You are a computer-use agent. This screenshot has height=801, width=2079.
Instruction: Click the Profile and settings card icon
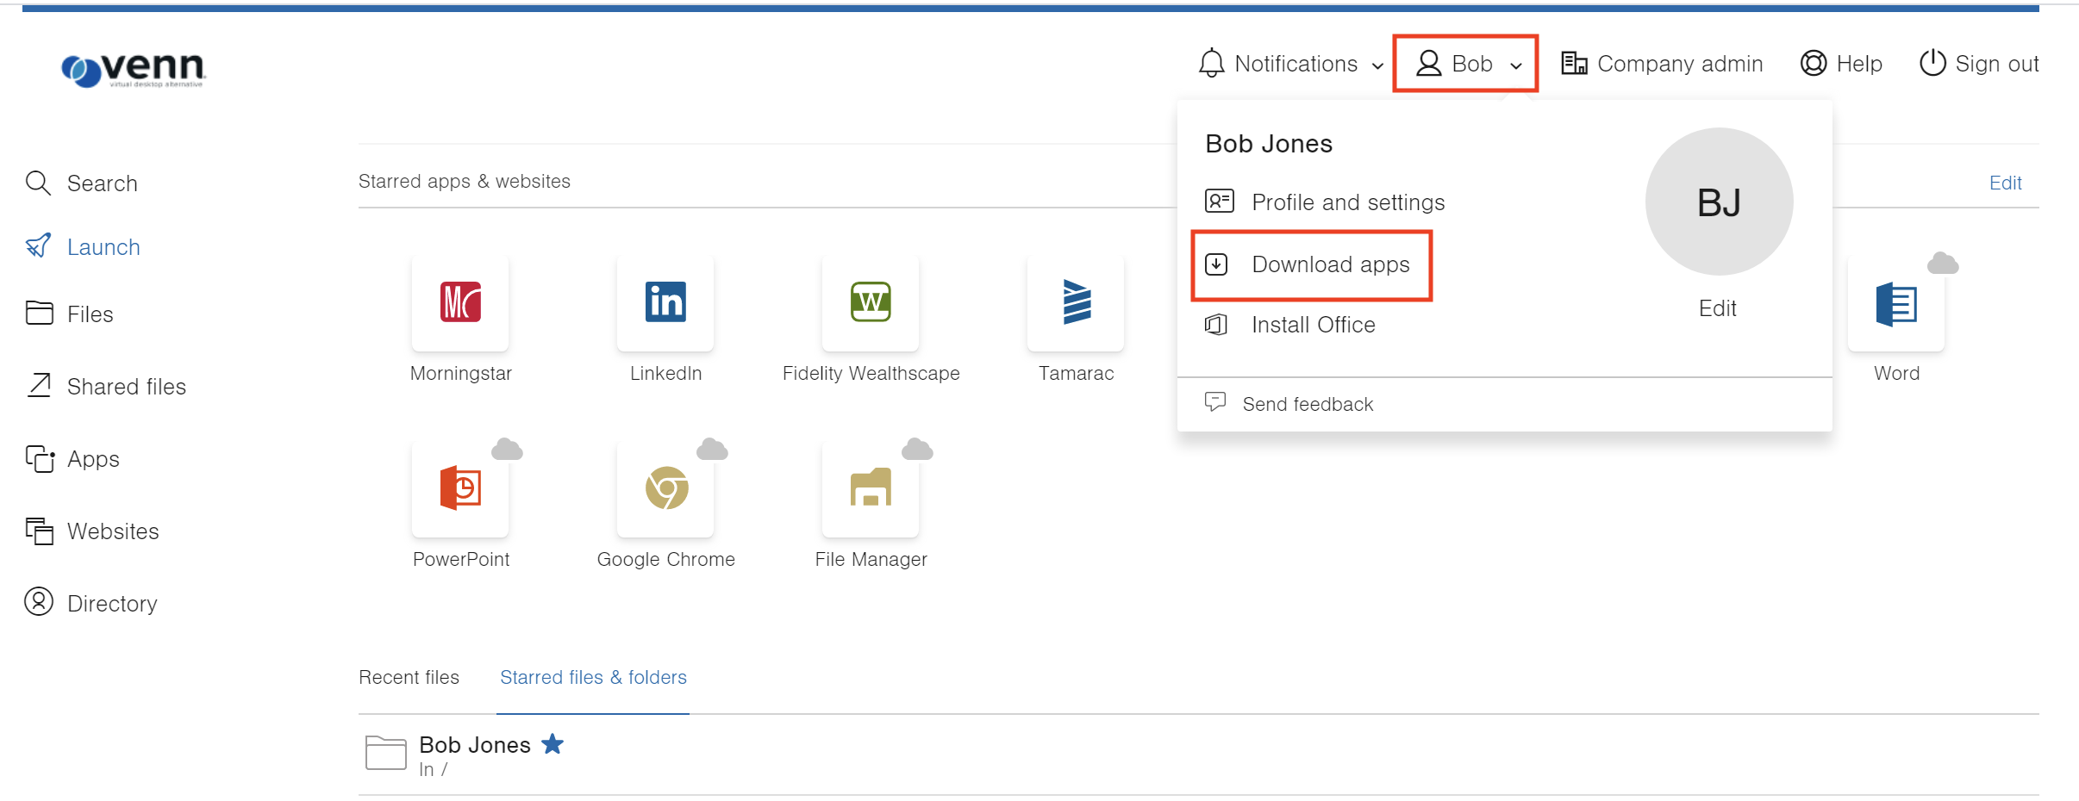click(x=1219, y=202)
